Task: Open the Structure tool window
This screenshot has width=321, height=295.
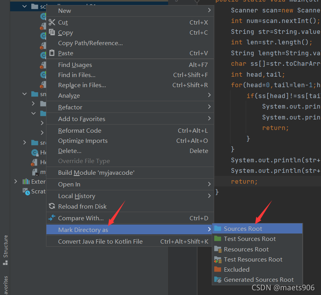Action: coord(5,250)
